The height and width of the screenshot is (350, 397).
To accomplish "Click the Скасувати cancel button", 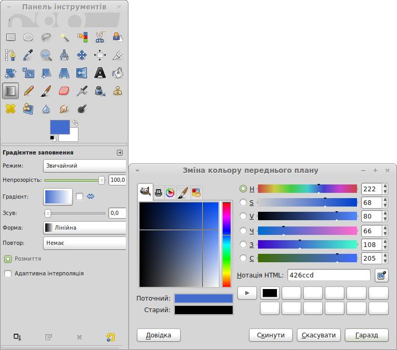I will 319,335.
